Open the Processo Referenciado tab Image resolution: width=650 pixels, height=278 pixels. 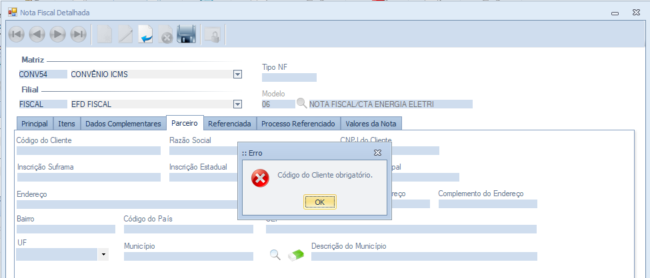(x=298, y=123)
